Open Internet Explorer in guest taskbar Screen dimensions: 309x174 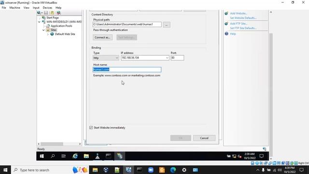(x=75, y=156)
